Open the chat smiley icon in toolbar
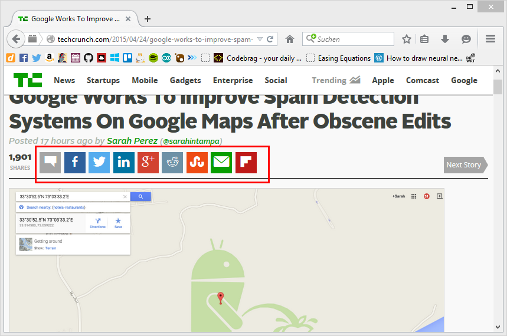Image resolution: width=507 pixels, height=336 pixels. tap(466, 39)
